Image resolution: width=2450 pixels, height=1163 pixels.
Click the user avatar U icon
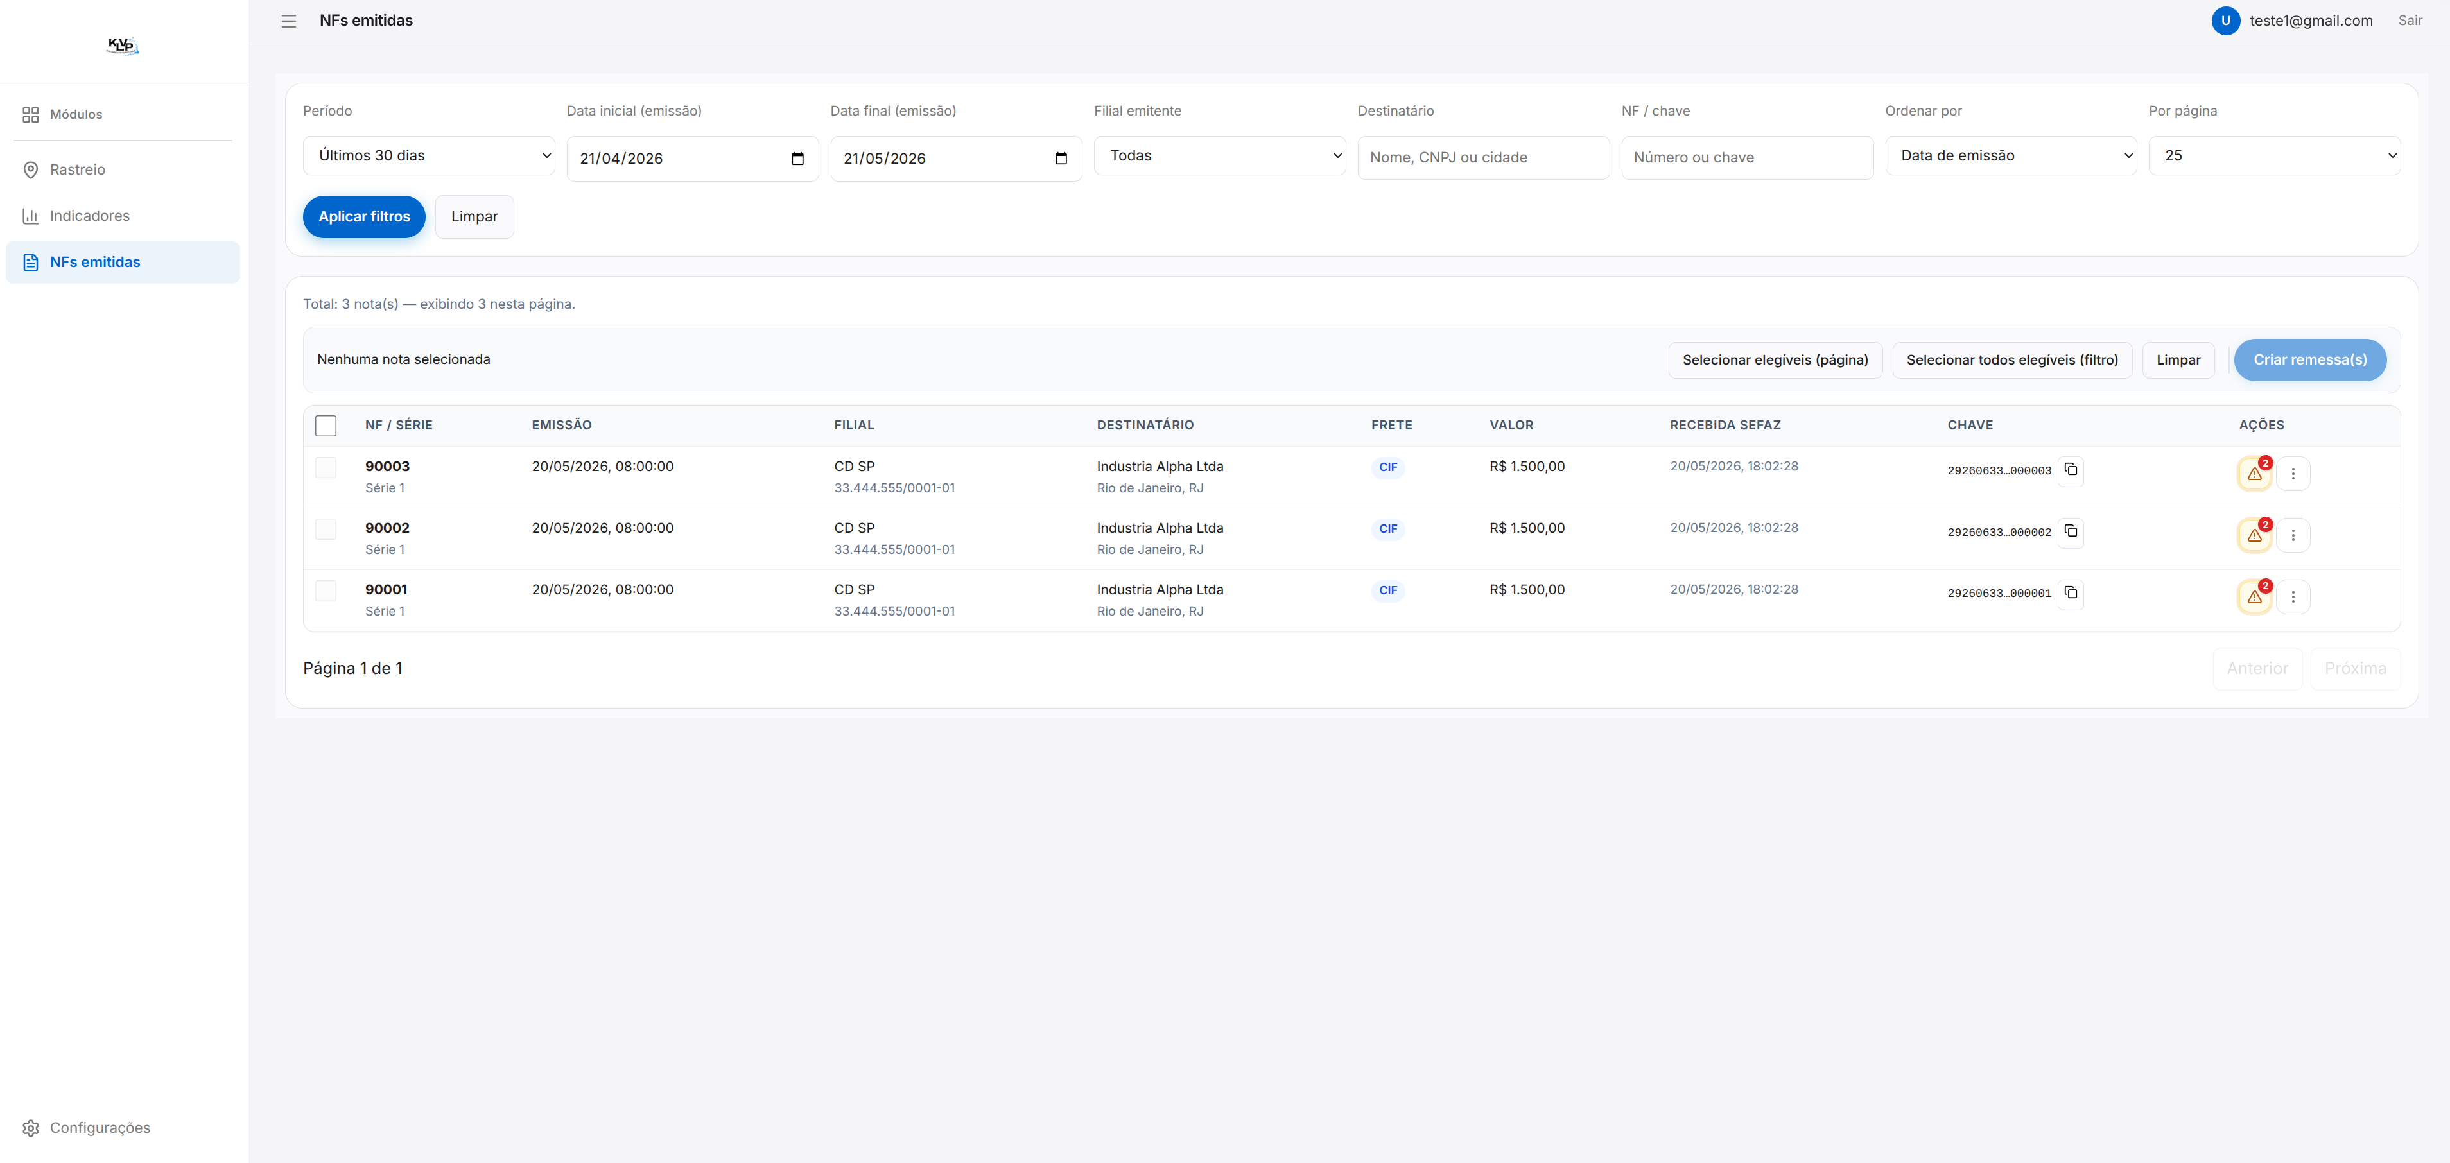[x=2225, y=21]
